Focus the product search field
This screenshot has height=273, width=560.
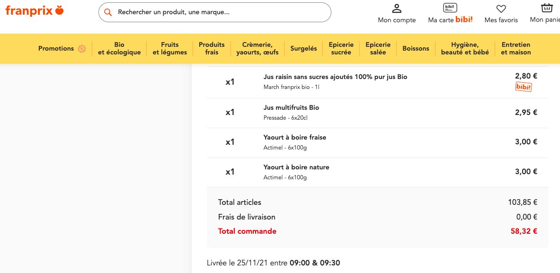[214, 12]
